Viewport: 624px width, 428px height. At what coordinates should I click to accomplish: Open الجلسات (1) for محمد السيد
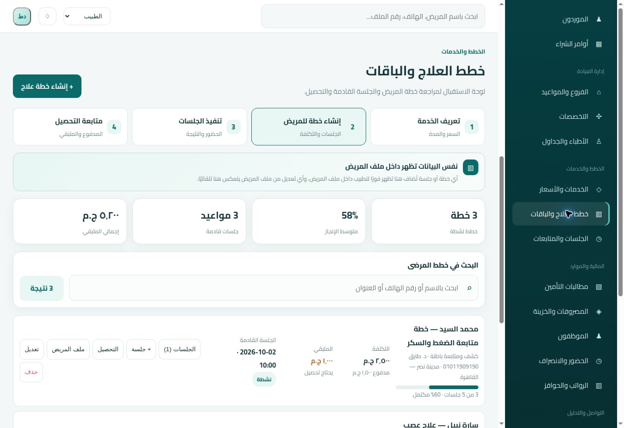[x=180, y=349]
